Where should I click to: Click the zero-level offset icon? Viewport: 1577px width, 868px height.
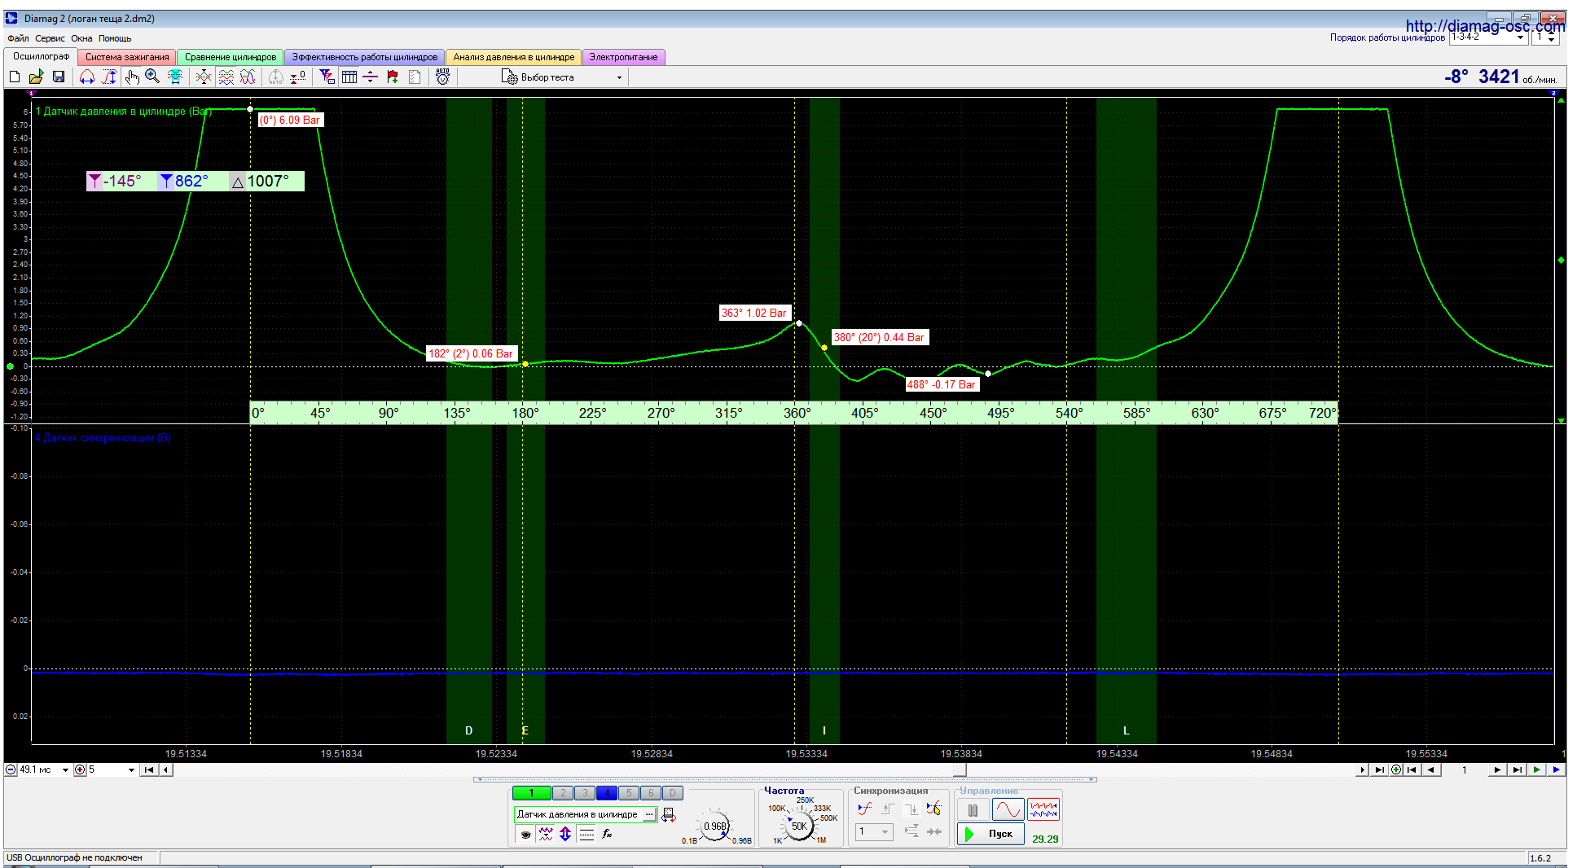[x=298, y=77]
